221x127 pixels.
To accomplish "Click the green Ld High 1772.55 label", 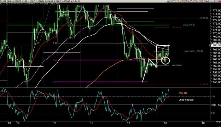I will point(189,25).
